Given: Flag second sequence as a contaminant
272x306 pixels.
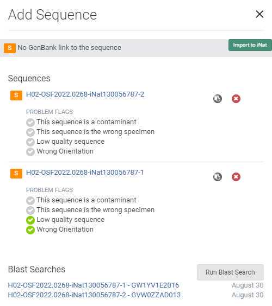Looking at the screenshot, I should (x=30, y=200).
